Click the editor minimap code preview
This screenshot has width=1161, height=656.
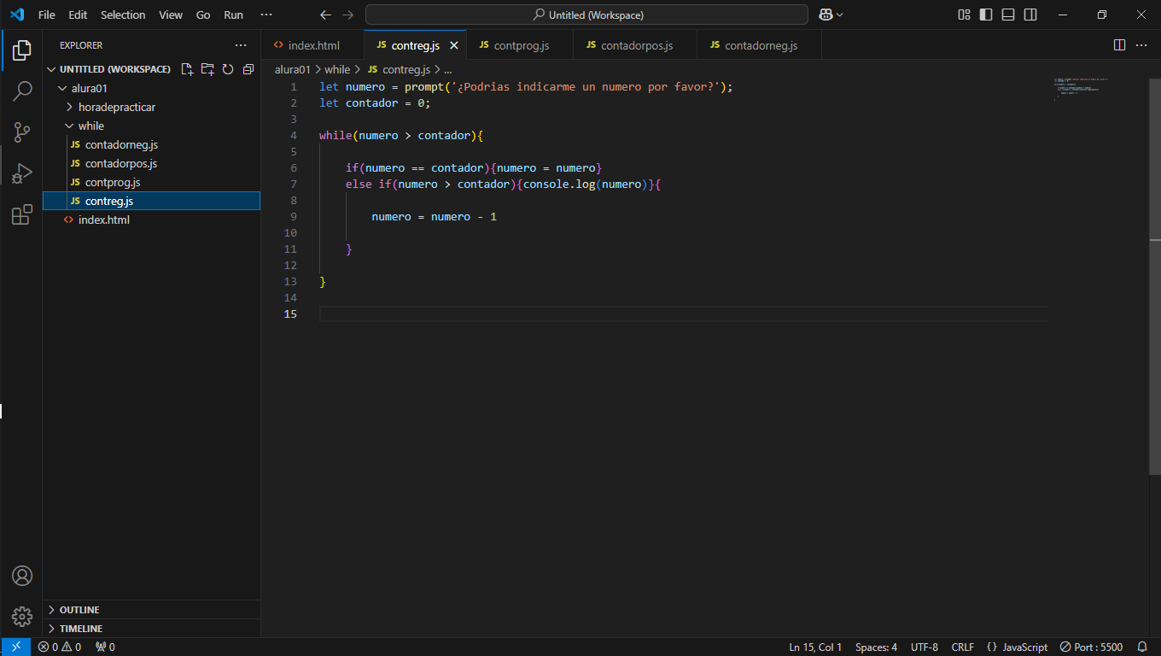point(1081,90)
